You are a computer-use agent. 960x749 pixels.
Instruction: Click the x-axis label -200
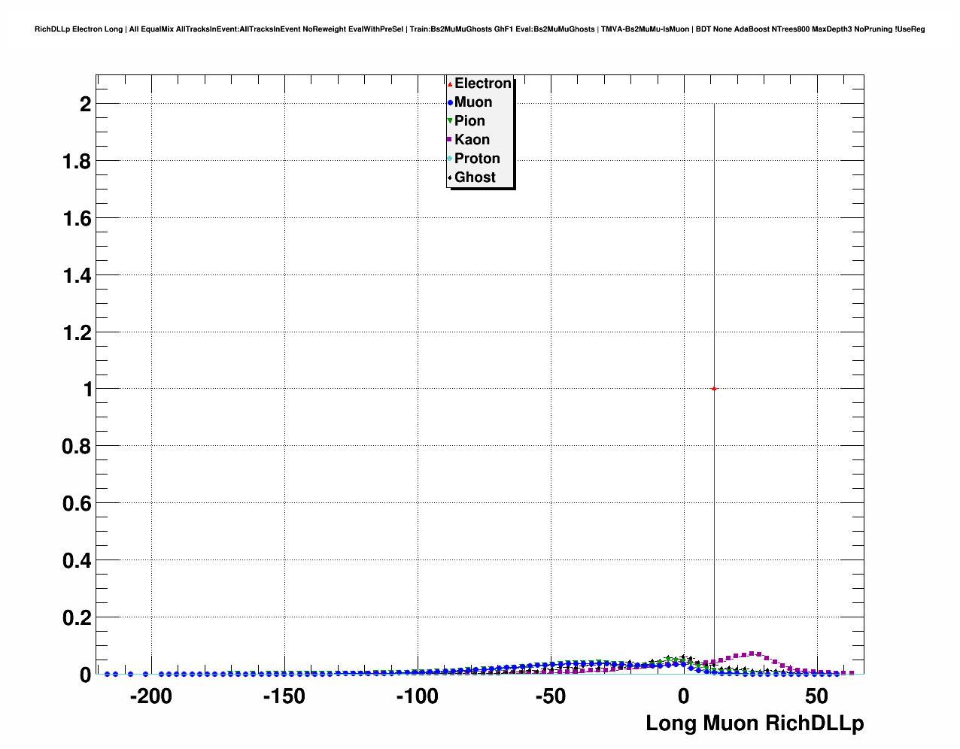click(151, 696)
